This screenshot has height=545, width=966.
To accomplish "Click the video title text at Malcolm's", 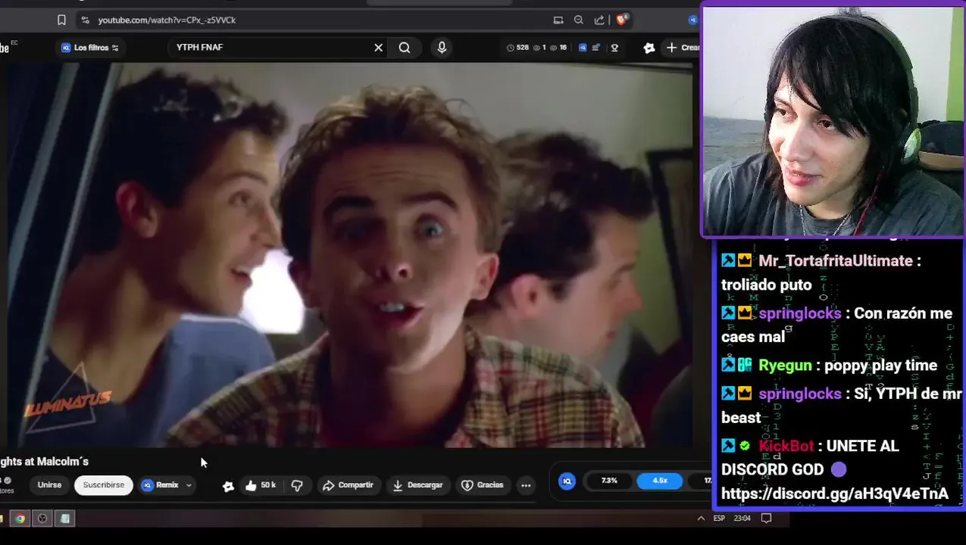I will click(44, 461).
